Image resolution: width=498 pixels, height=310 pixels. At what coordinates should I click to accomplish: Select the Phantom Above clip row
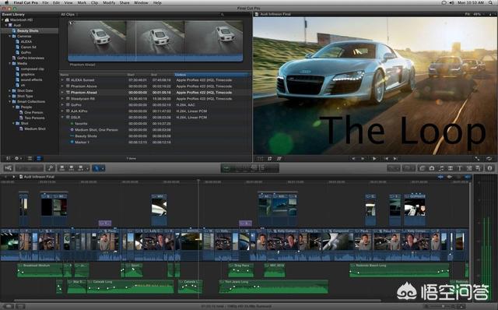tap(156, 86)
